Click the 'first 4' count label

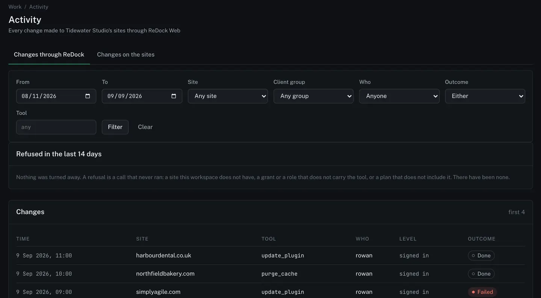tap(517, 212)
